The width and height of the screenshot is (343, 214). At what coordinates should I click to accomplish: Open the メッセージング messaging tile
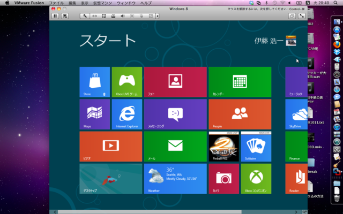(x=175, y=114)
